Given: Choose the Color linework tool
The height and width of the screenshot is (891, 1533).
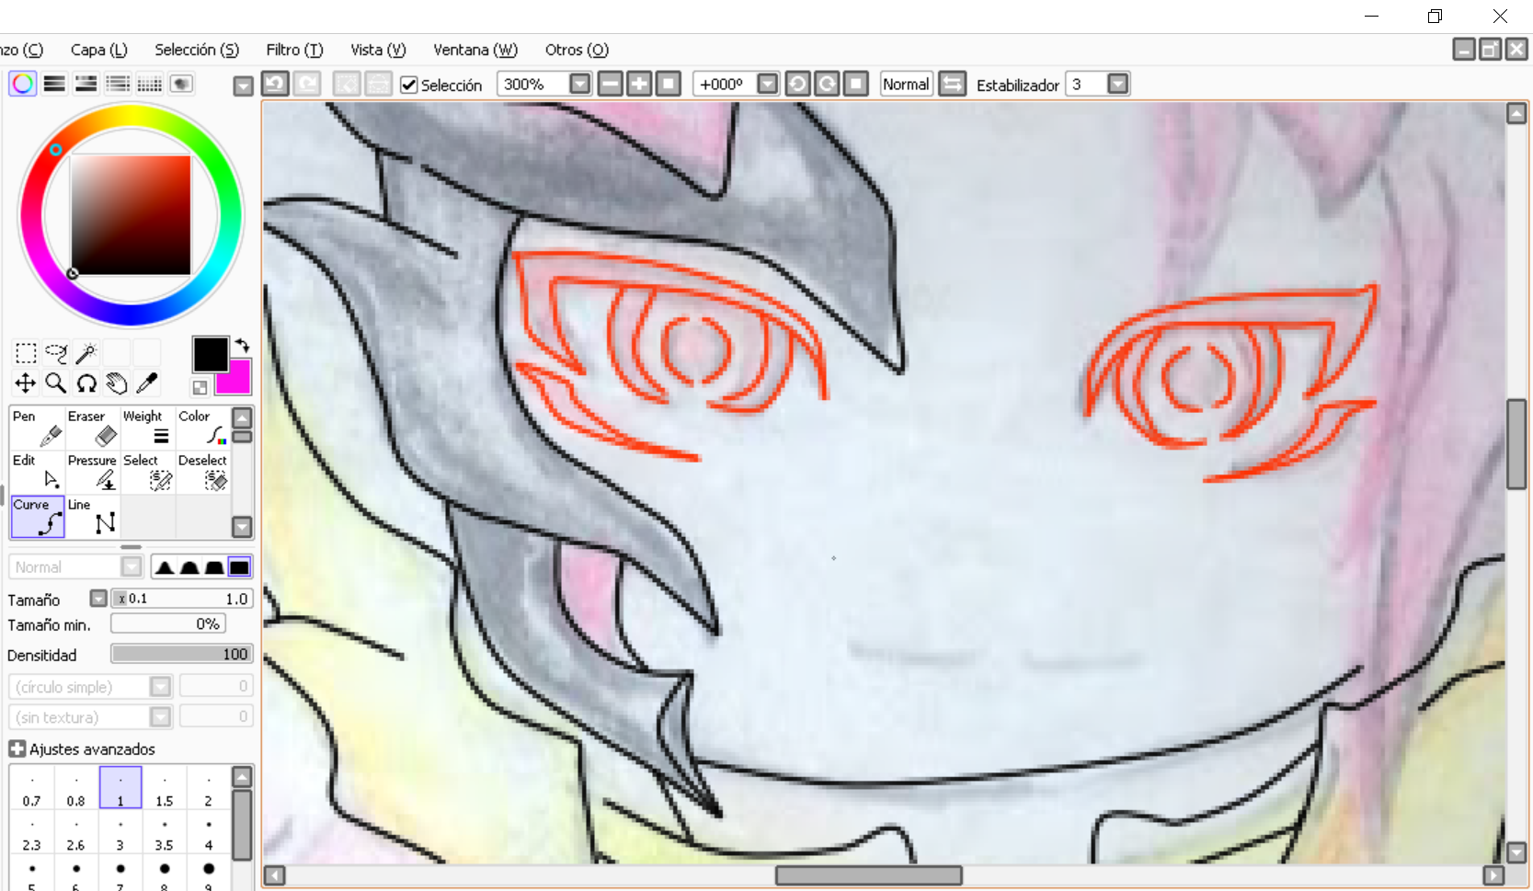Looking at the screenshot, I should coord(203,428).
